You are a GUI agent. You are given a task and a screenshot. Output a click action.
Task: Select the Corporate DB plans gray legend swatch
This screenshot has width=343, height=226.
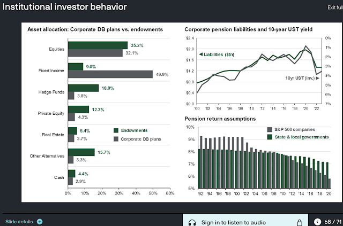click(116, 139)
